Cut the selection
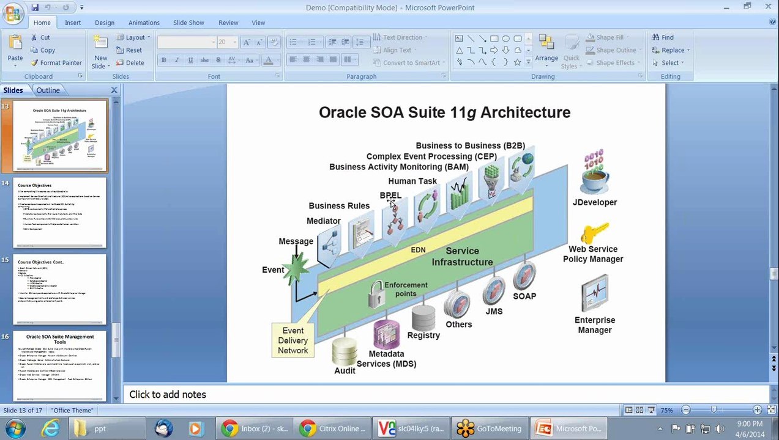The height and width of the screenshot is (440, 779). tap(40, 37)
